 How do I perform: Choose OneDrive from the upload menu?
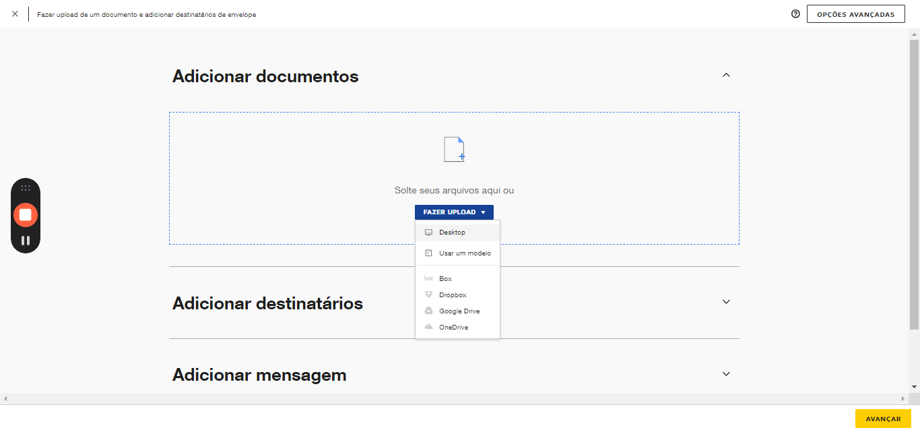point(458,328)
